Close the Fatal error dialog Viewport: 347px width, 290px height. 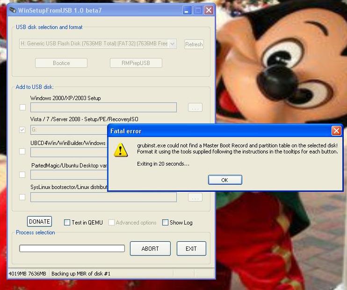[x=336, y=131]
